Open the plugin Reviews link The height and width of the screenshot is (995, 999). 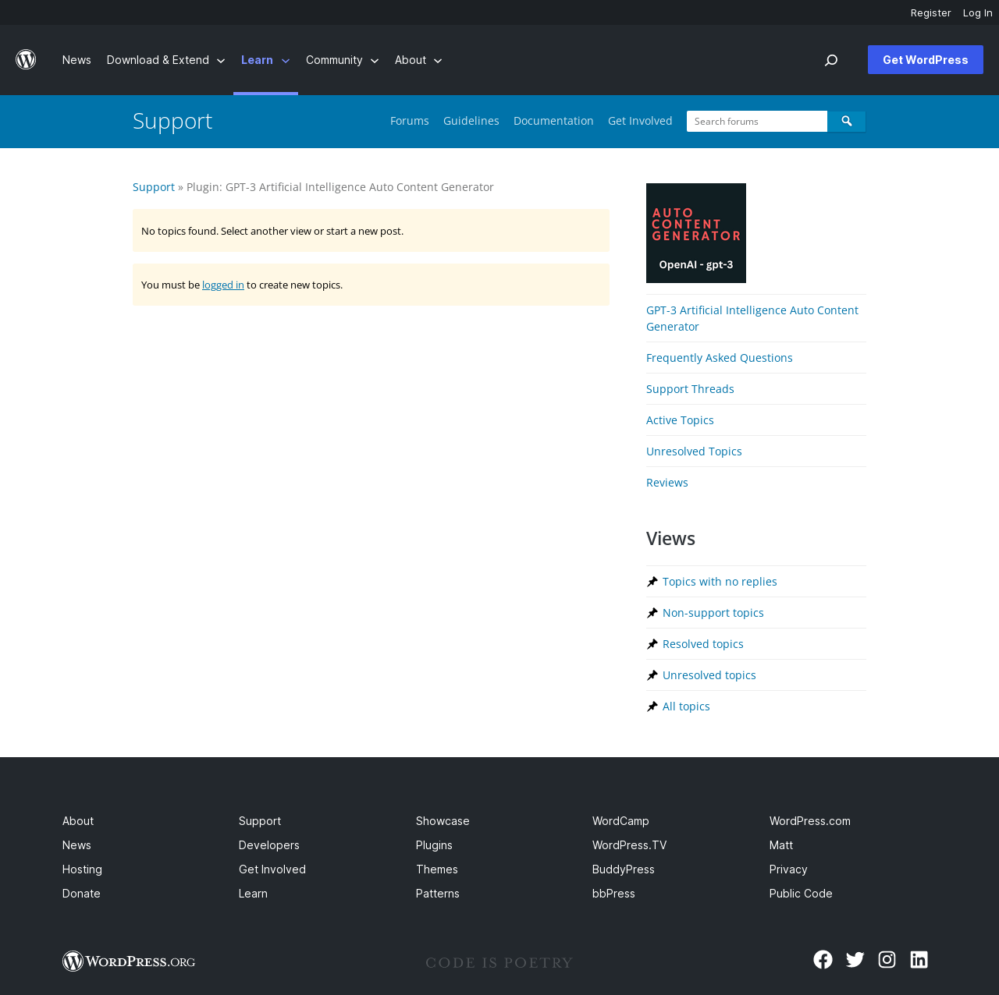[x=667, y=483]
